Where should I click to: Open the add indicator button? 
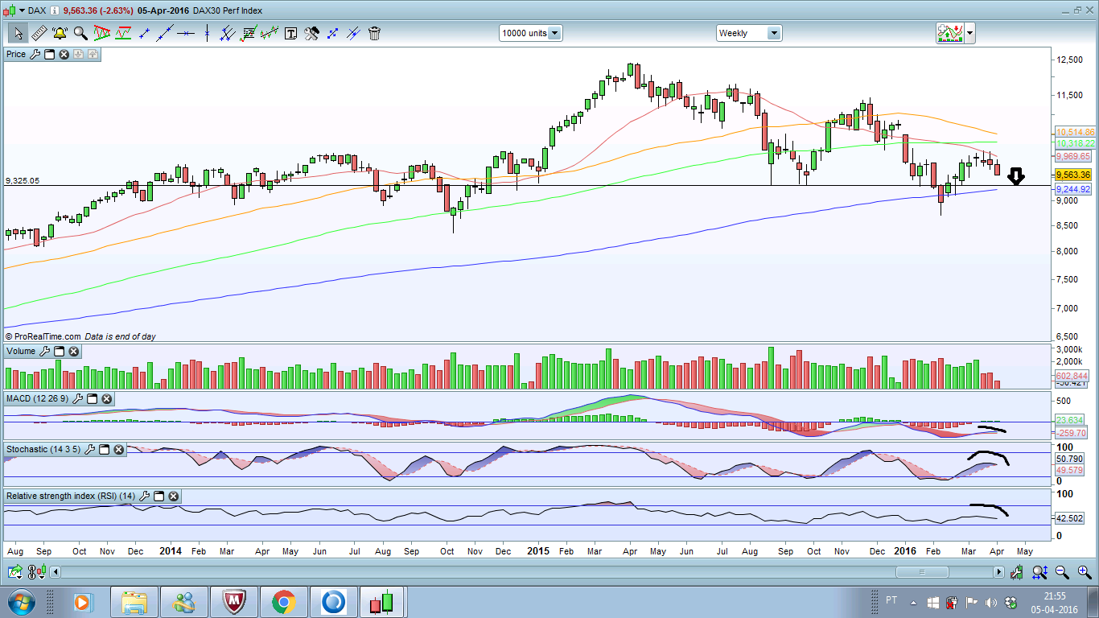coord(949,33)
